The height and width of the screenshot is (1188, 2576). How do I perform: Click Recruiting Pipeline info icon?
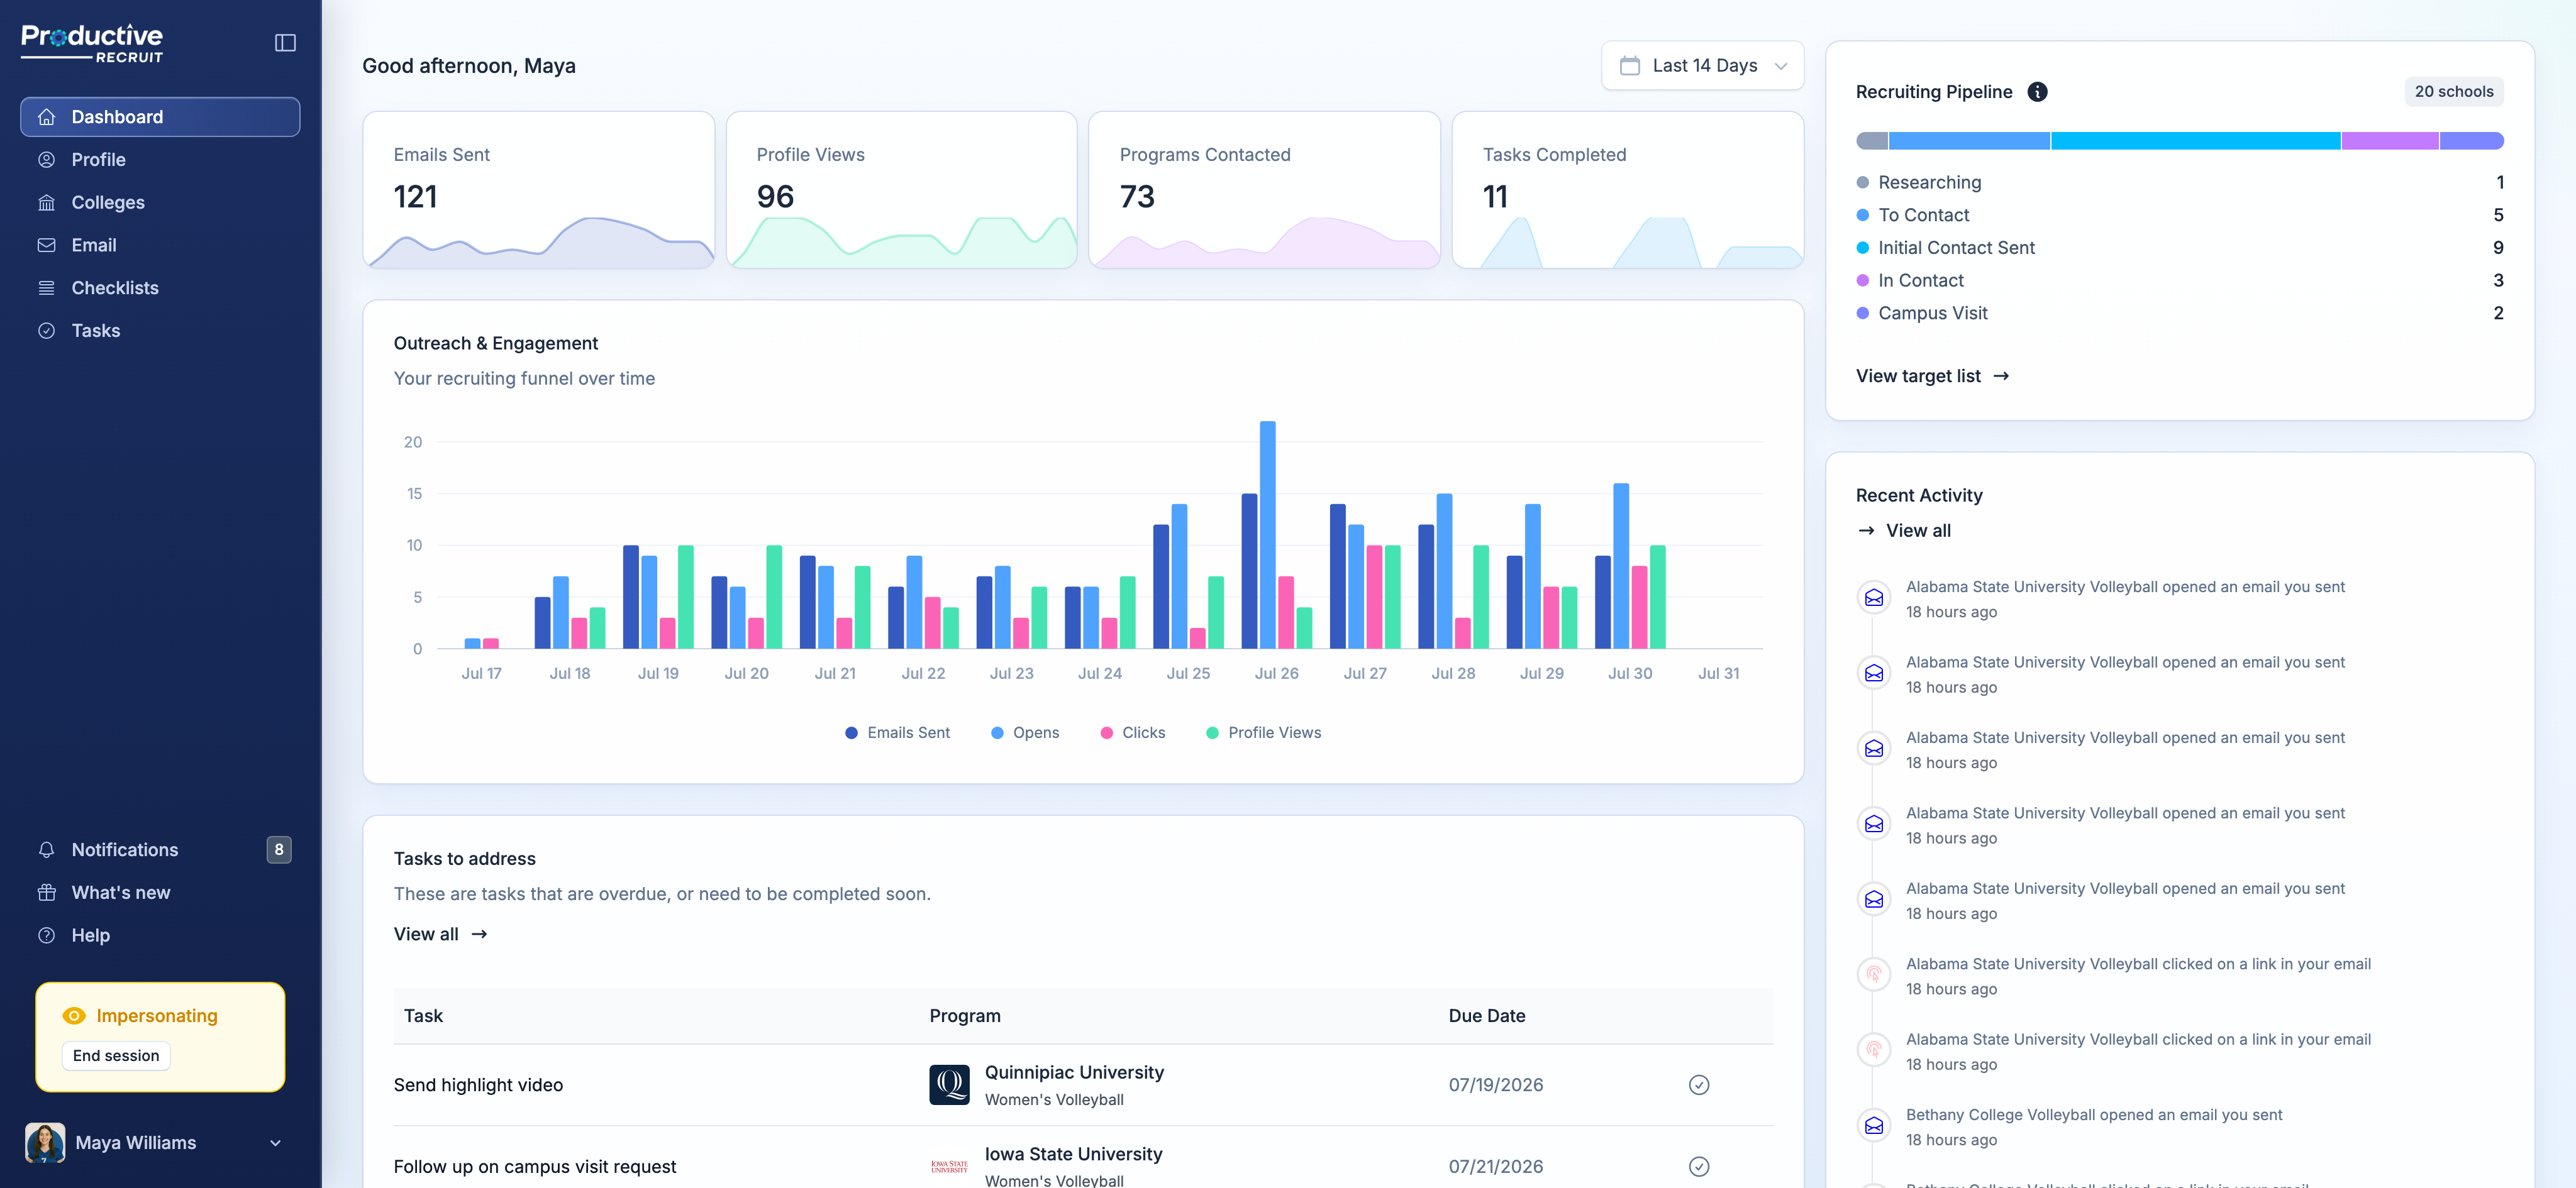point(2037,92)
